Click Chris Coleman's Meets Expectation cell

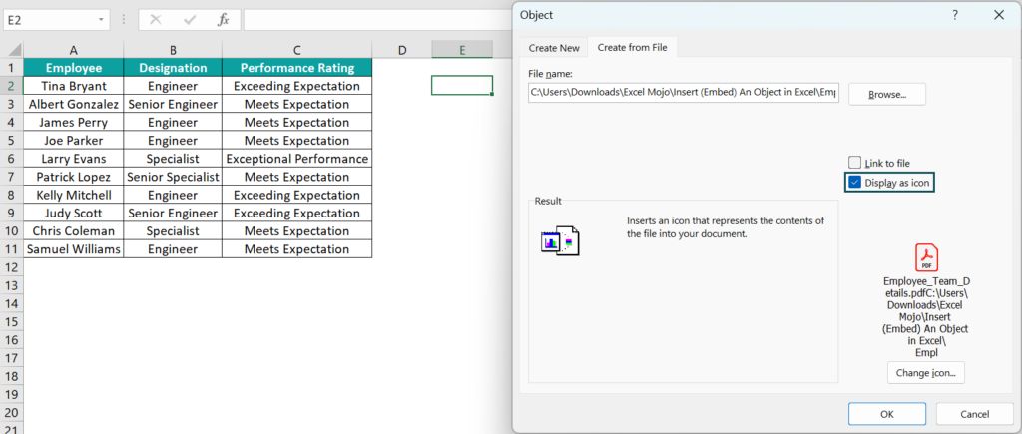(297, 231)
